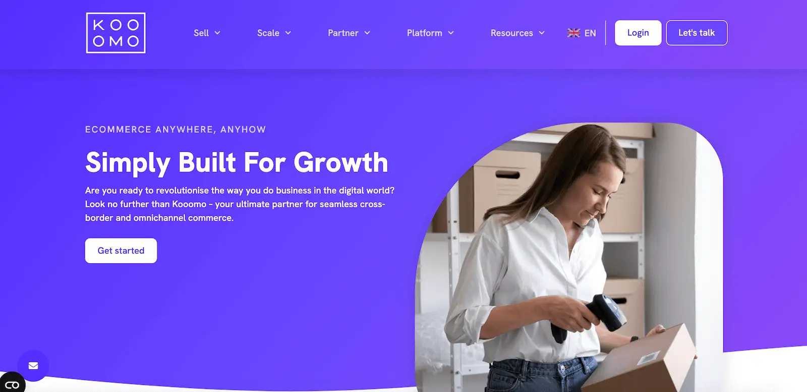Open the Sell menu
The image size is (807, 392).
(x=201, y=33)
